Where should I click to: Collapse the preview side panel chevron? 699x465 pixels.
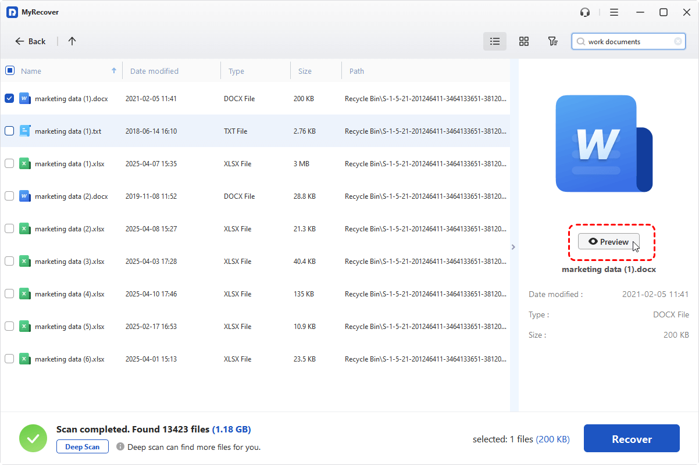click(513, 247)
